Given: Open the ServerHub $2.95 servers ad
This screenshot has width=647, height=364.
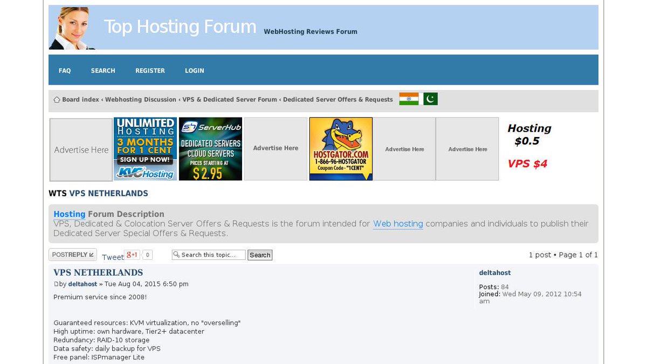Looking at the screenshot, I should click(210, 149).
